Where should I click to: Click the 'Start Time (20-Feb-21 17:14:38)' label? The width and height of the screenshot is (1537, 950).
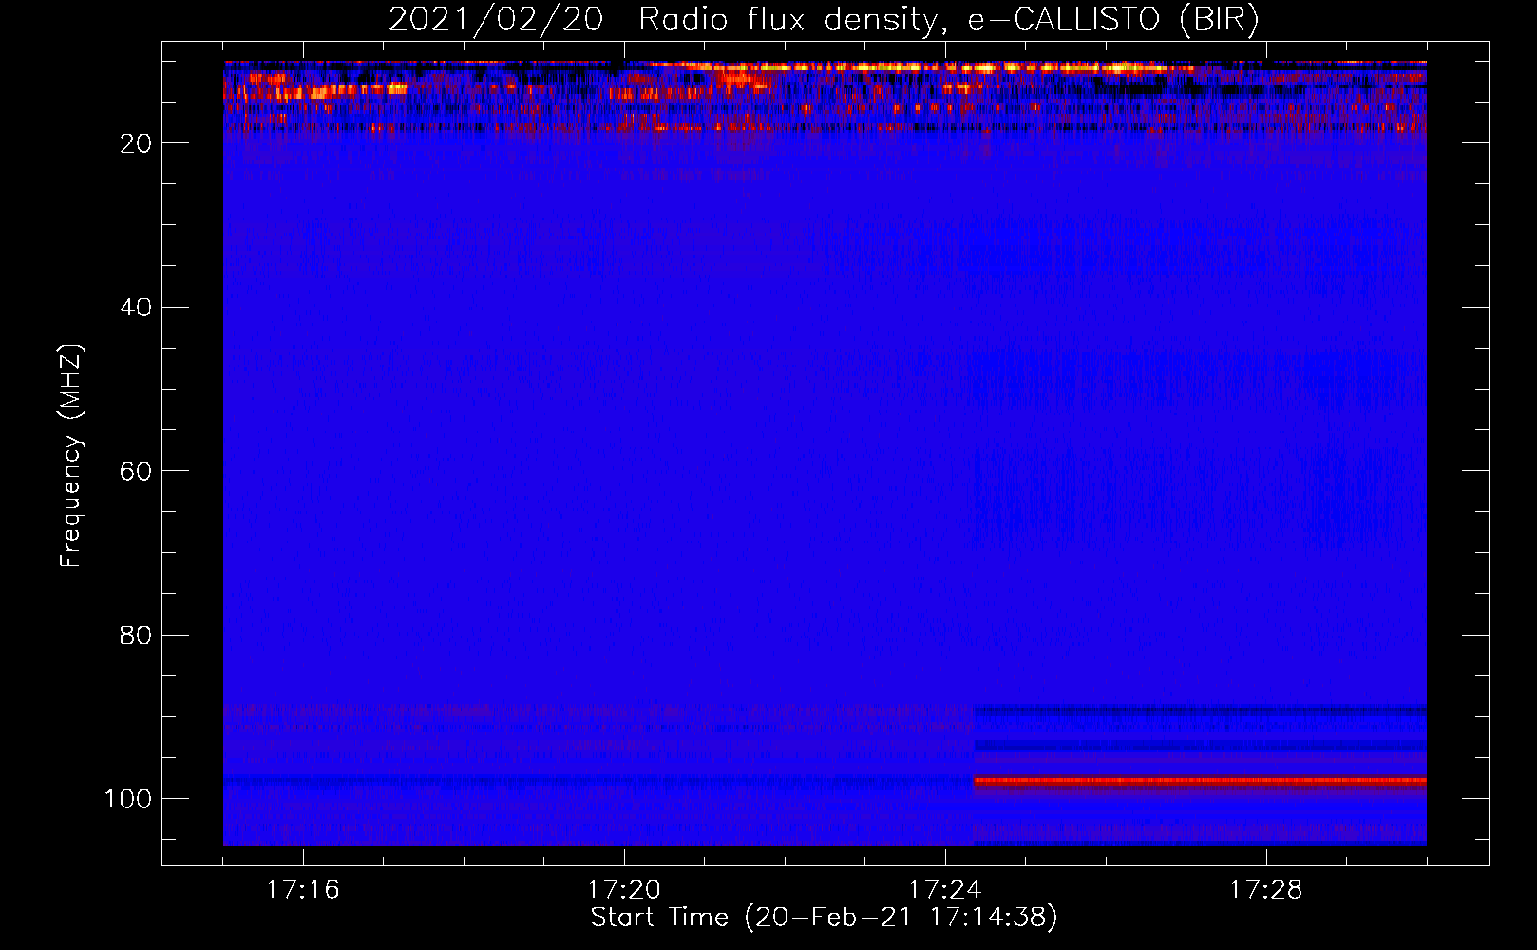click(x=824, y=918)
